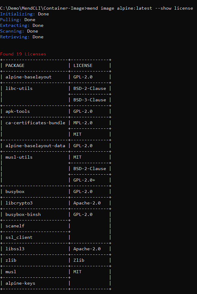Image resolution: width=197 pixels, height=294 pixels.
Task: Click the alpine-keys package entry
Action: [x=20, y=283]
